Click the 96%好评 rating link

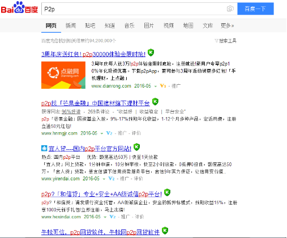click(71, 112)
